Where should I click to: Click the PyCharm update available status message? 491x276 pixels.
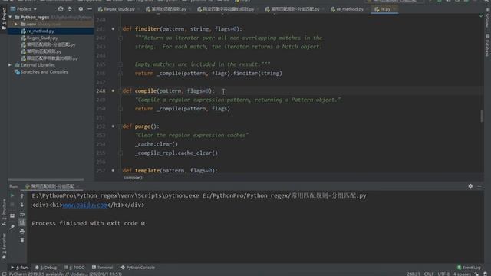click(65, 274)
